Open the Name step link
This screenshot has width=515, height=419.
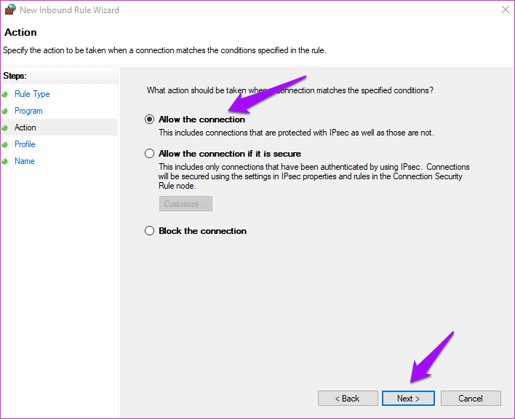tap(25, 161)
